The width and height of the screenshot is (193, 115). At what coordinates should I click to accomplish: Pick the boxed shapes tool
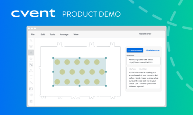click(x=31, y=65)
